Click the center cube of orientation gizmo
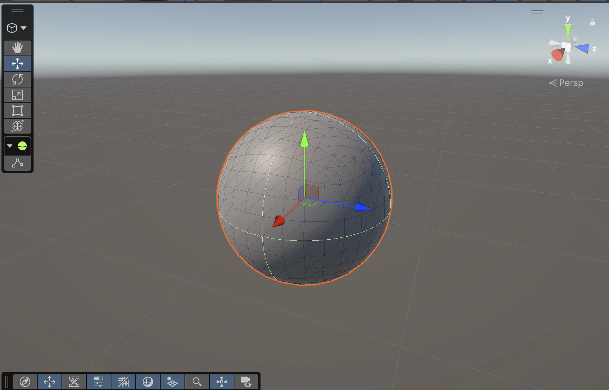Screen dimensions: 609x390 [x=567, y=46]
